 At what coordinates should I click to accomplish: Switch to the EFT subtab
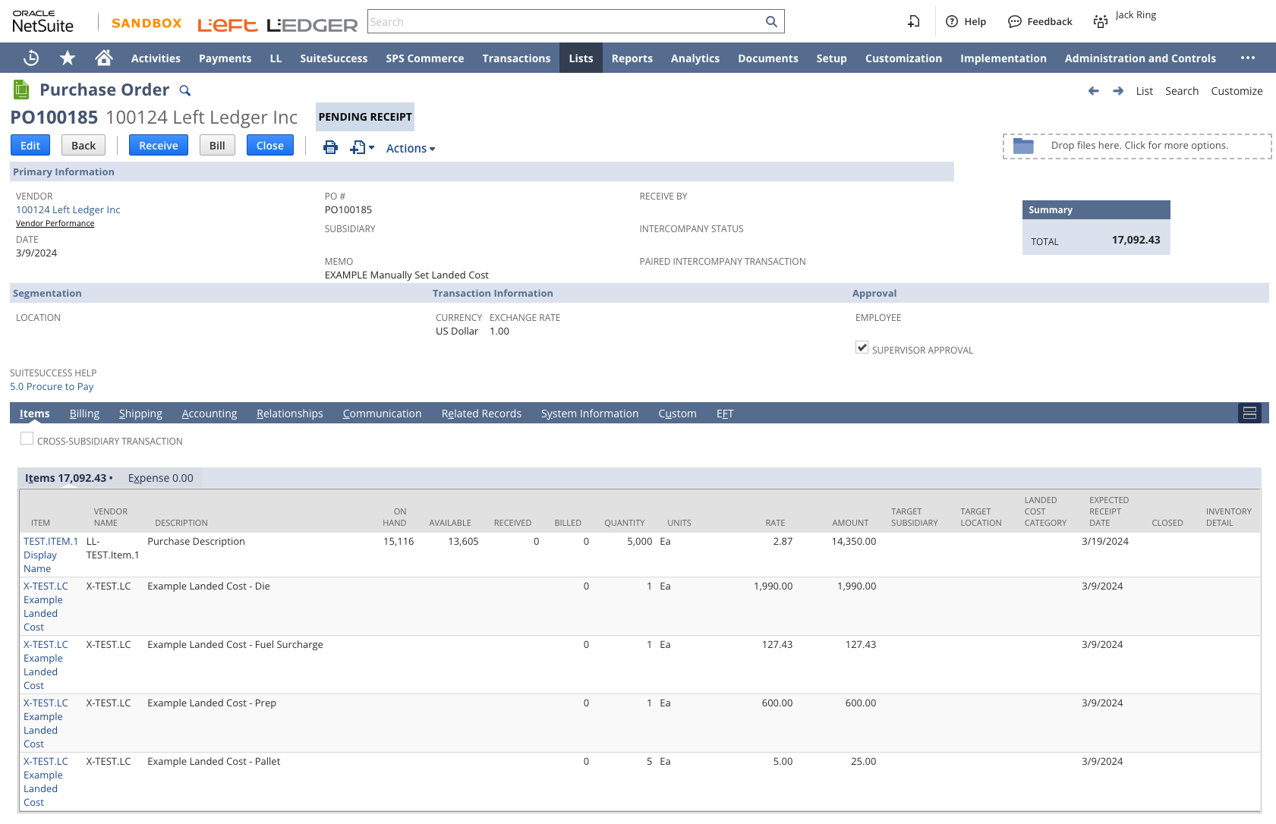click(x=725, y=414)
